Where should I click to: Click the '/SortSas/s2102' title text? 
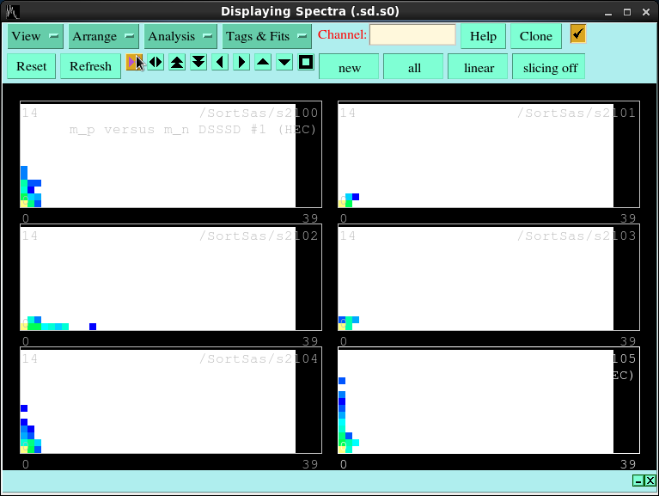259,236
